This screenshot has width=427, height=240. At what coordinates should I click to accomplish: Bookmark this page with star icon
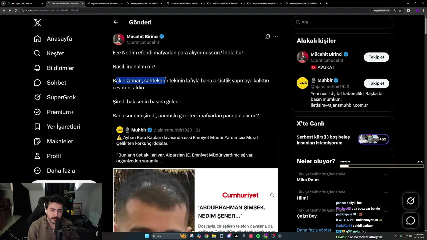pos(400,10)
